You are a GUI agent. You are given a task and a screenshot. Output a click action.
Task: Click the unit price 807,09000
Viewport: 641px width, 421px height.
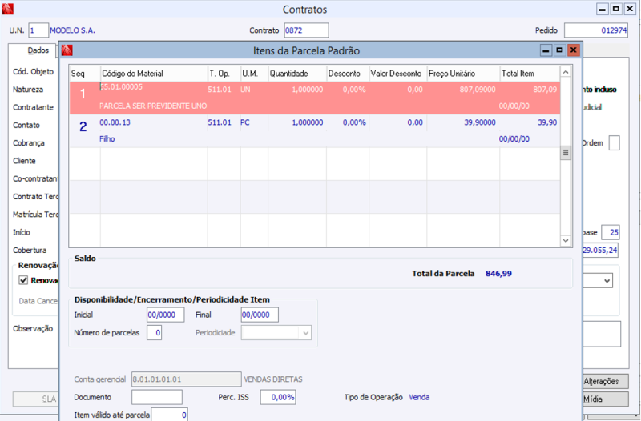[478, 90]
